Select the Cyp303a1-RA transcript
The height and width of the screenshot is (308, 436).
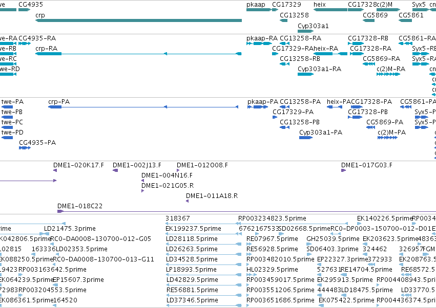pos(305,74)
